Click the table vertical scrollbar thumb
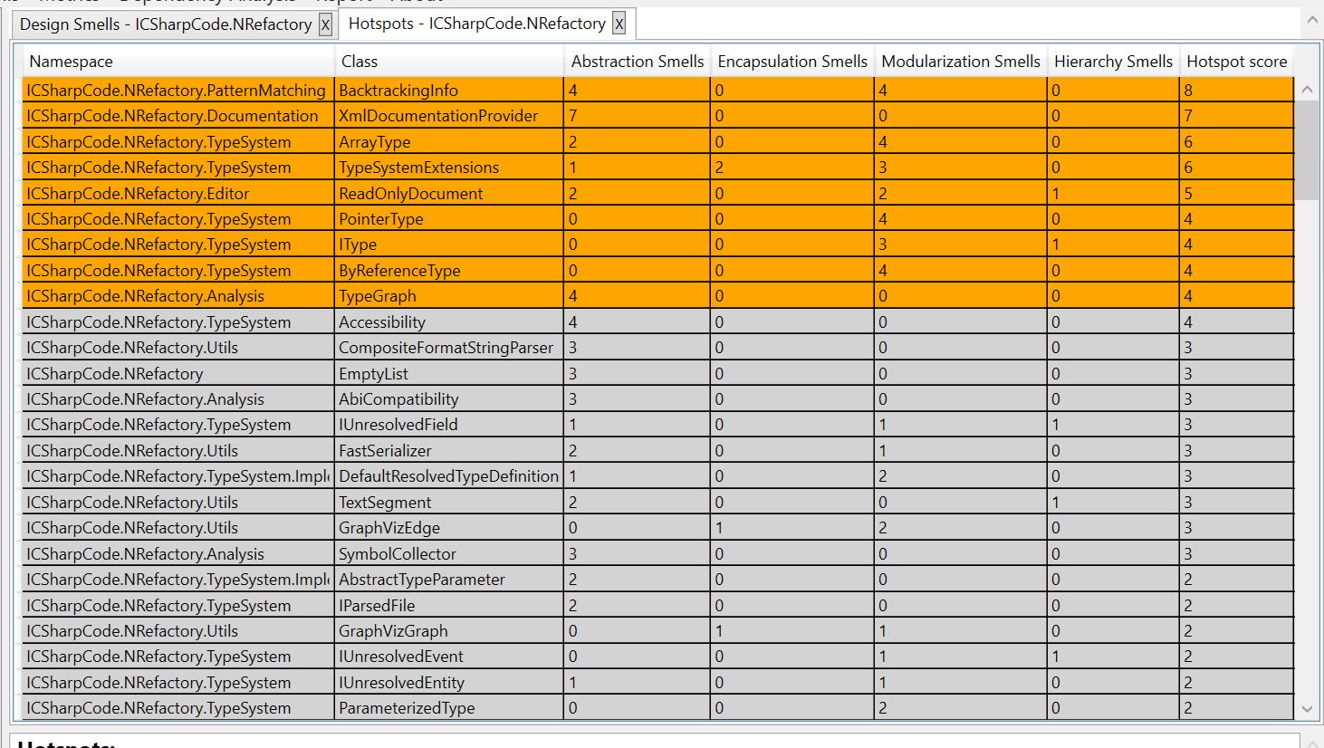This screenshot has height=748, width=1324. 1307,150
